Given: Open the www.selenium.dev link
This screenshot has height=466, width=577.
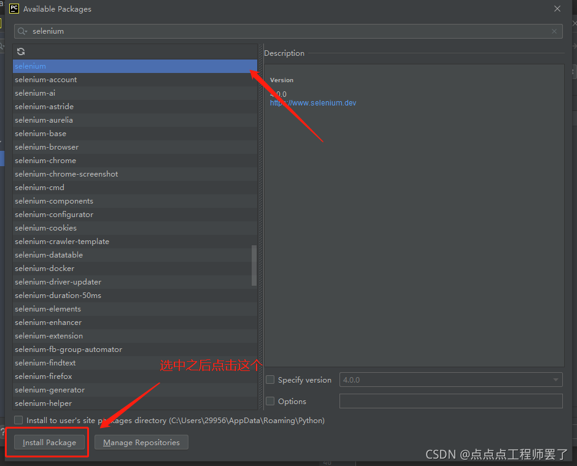Looking at the screenshot, I should tap(313, 103).
